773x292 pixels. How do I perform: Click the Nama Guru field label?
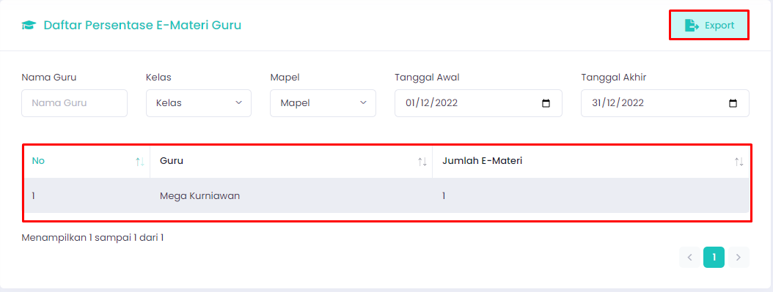tap(49, 77)
